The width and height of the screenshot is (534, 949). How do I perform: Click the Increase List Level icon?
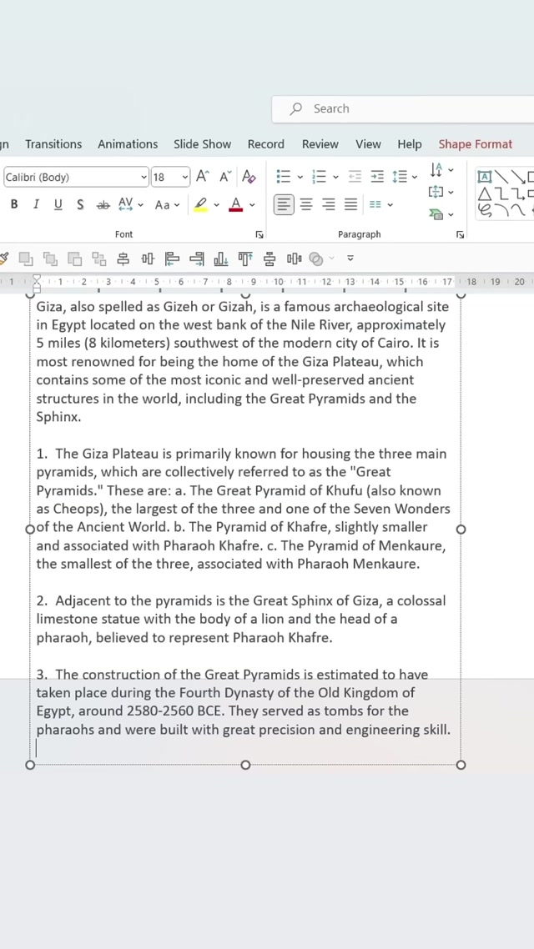tap(377, 176)
